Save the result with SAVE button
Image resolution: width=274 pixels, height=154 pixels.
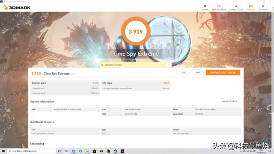tap(198, 72)
